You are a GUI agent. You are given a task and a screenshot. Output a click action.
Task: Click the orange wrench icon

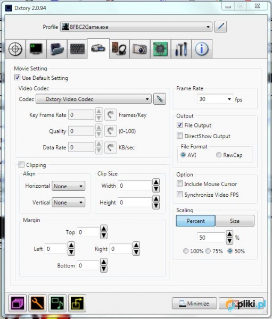tap(37, 303)
